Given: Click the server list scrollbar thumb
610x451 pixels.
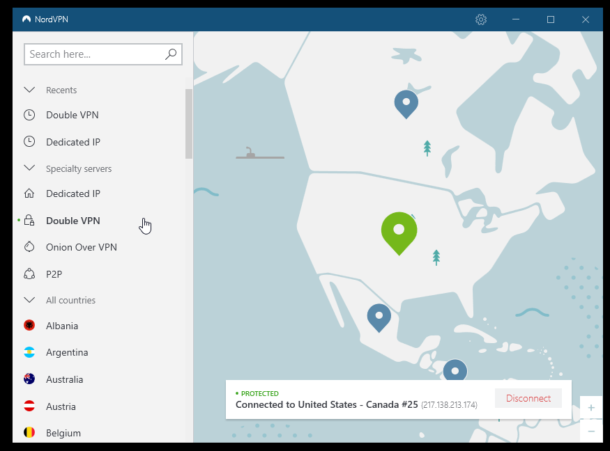Looking at the screenshot, I should pyautogui.click(x=189, y=124).
